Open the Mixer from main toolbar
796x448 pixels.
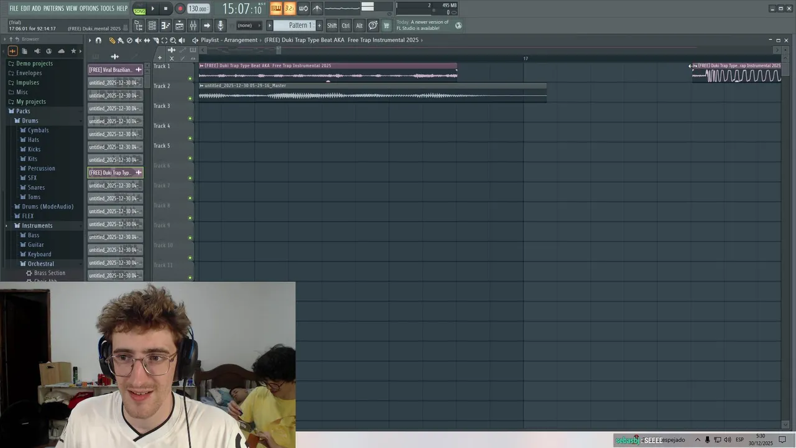click(193, 26)
